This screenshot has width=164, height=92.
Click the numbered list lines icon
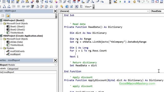coord(14,6)
